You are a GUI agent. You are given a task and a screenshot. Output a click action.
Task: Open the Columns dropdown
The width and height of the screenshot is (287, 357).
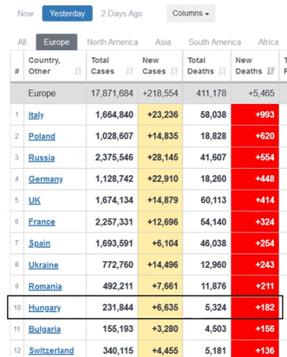(190, 13)
